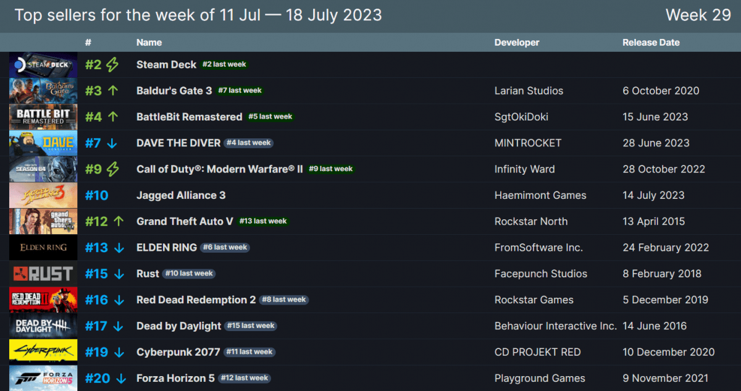The height and width of the screenshot is (391, 741).
Task: Click the green up arrow next to #4
Action: point(112,117)
